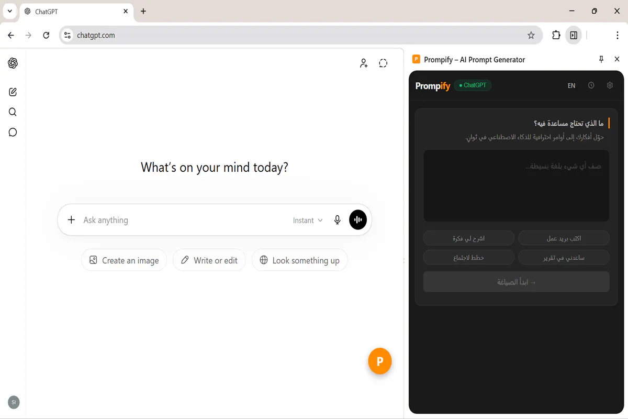
Task: Open search chats magnifier icon
Action: (13, 112)
